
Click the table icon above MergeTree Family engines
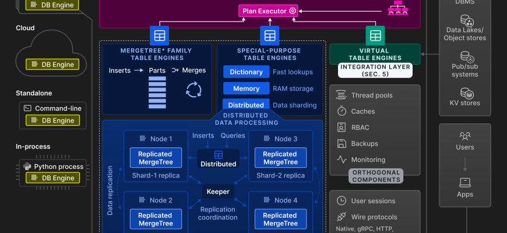coord(159,35)
